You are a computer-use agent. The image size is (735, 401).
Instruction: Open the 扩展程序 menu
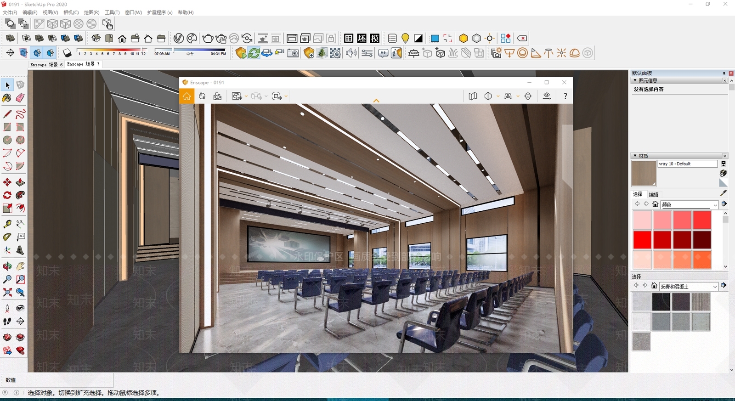click(160, 12)
